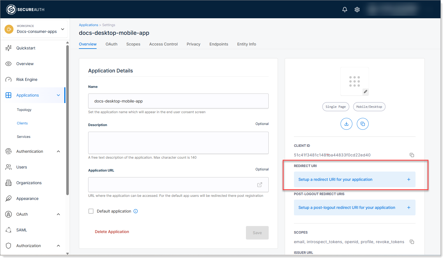The width and height of the screenshot is (445, 260).
Task: Click the Authorization shield icon
Action: [x=8, y=246]
